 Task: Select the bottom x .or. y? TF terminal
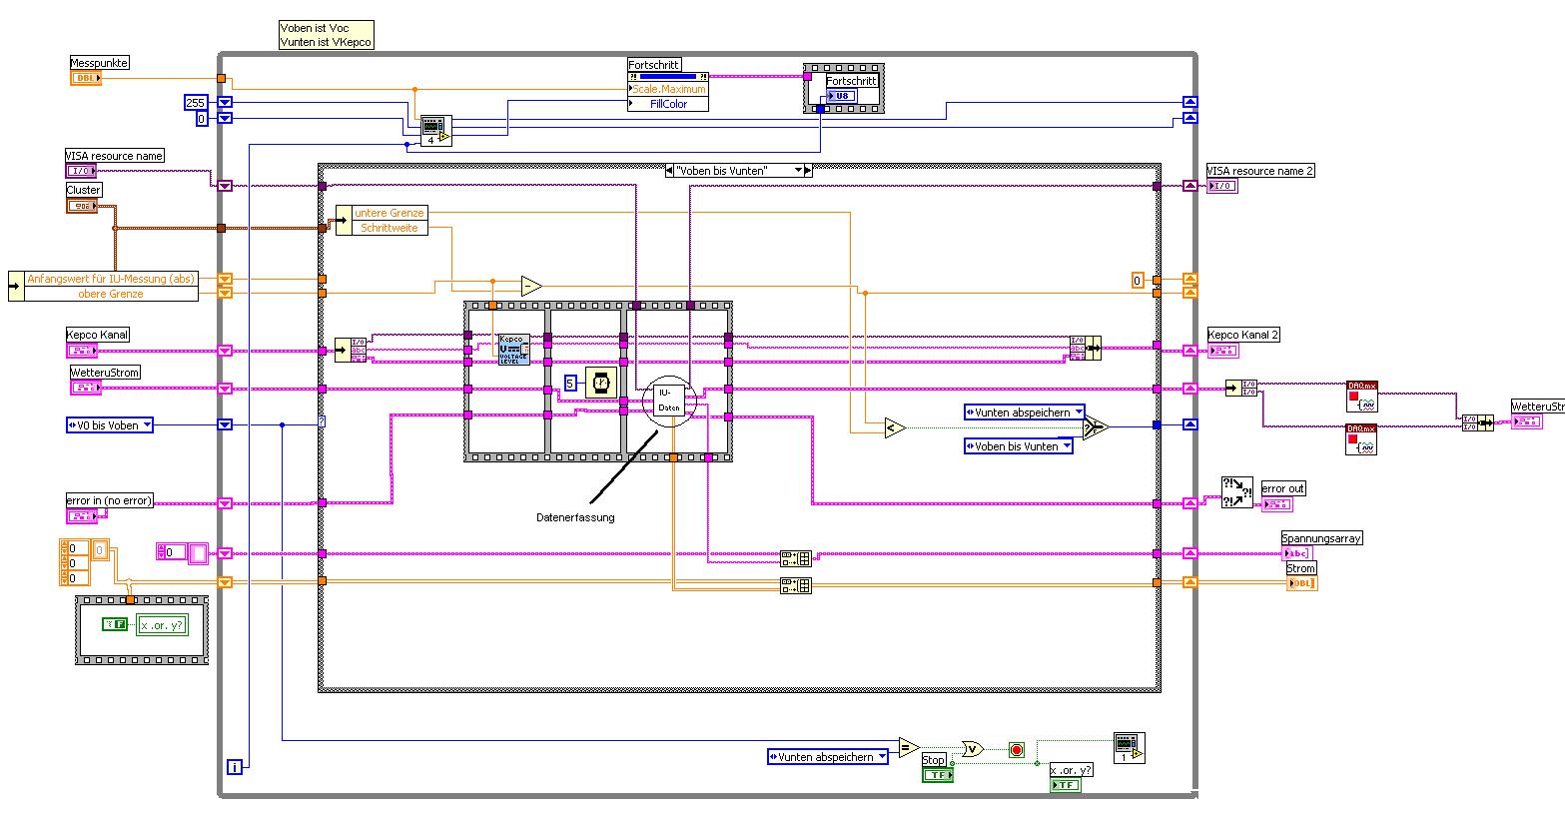point(1066,785)
